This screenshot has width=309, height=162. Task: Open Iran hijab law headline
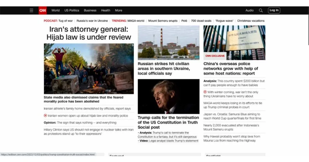89,33
